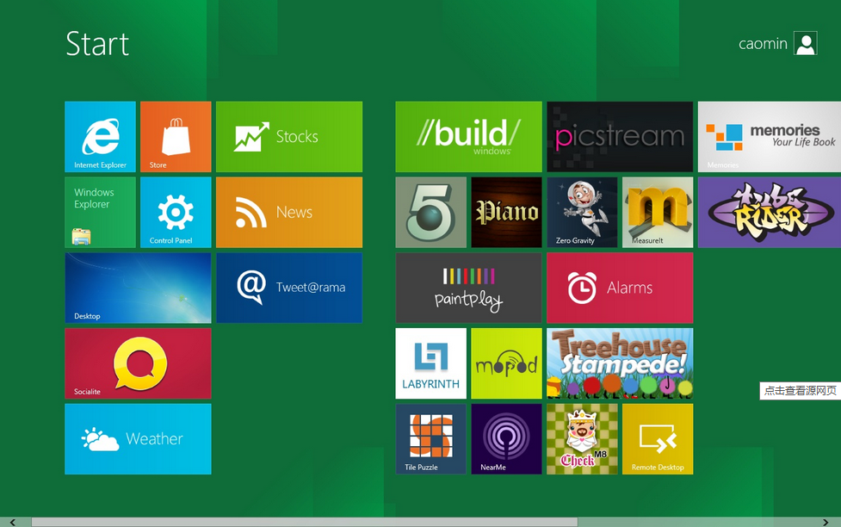Open the News feed tile
841x527 pixels.
289,213
